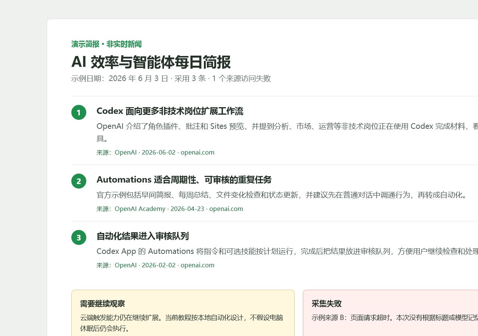
Task: Select headline Automations 适合周期性、可审核的重复任务
Action: click(x=184, y=180)
